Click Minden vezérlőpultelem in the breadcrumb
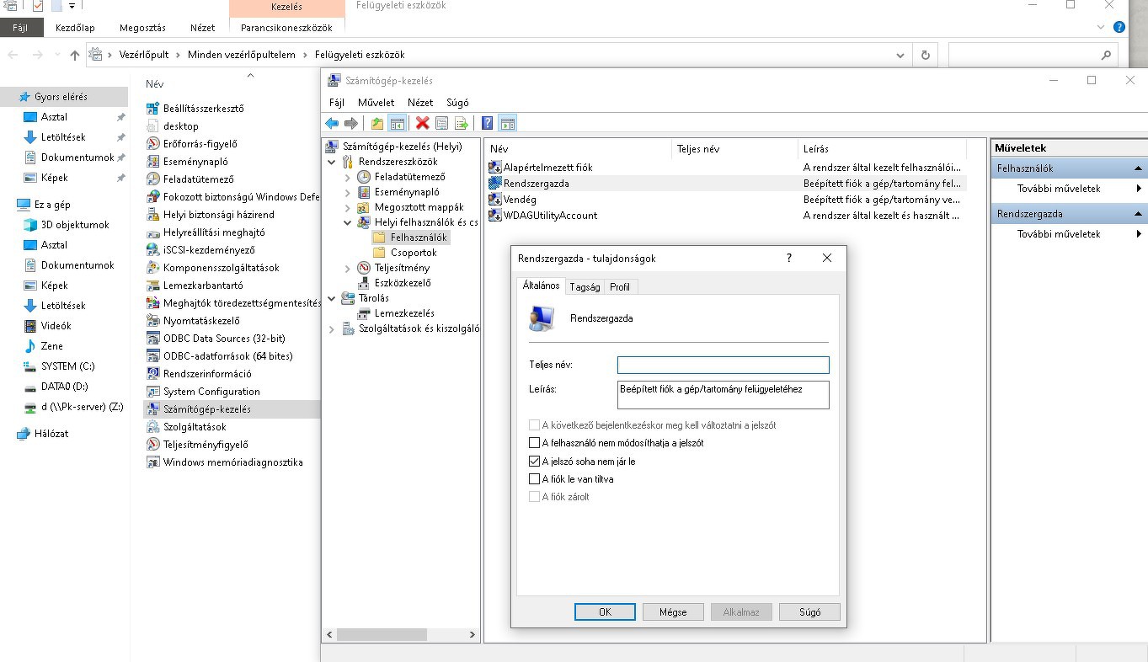This screenshot has height=662, width=1148. [242, 55]
